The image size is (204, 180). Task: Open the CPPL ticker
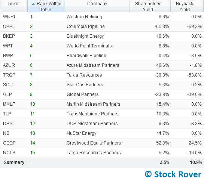9,27
